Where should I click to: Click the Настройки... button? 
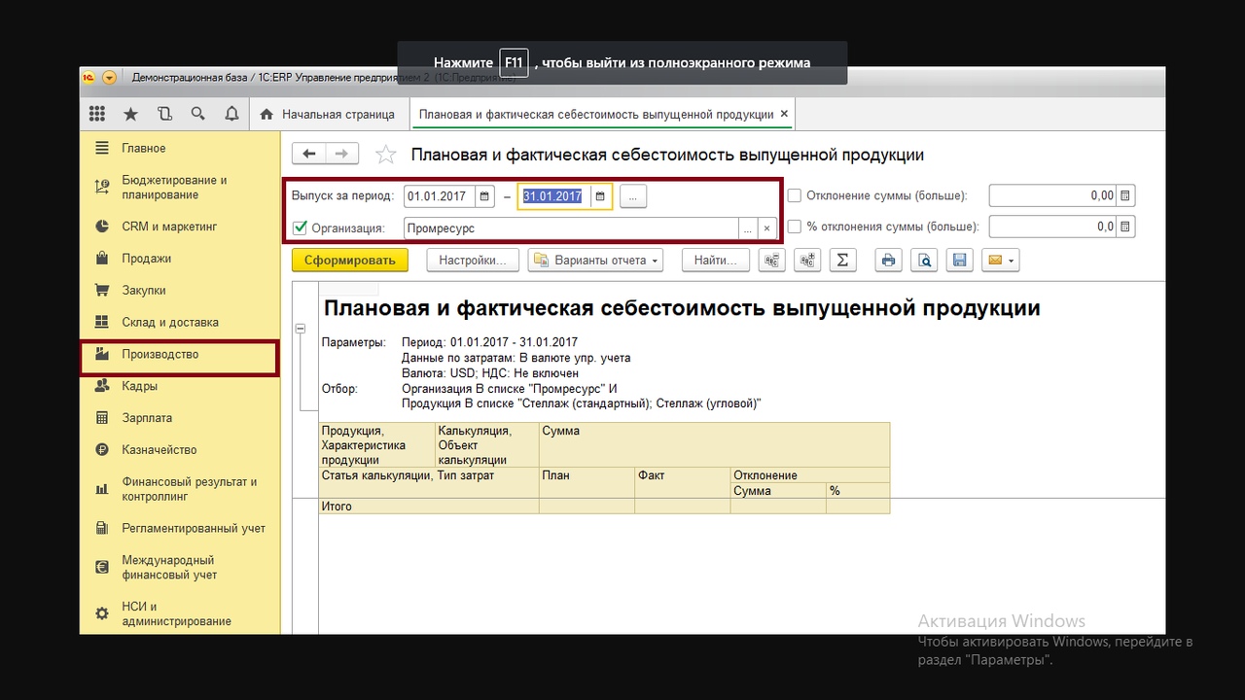coord(472,261)
